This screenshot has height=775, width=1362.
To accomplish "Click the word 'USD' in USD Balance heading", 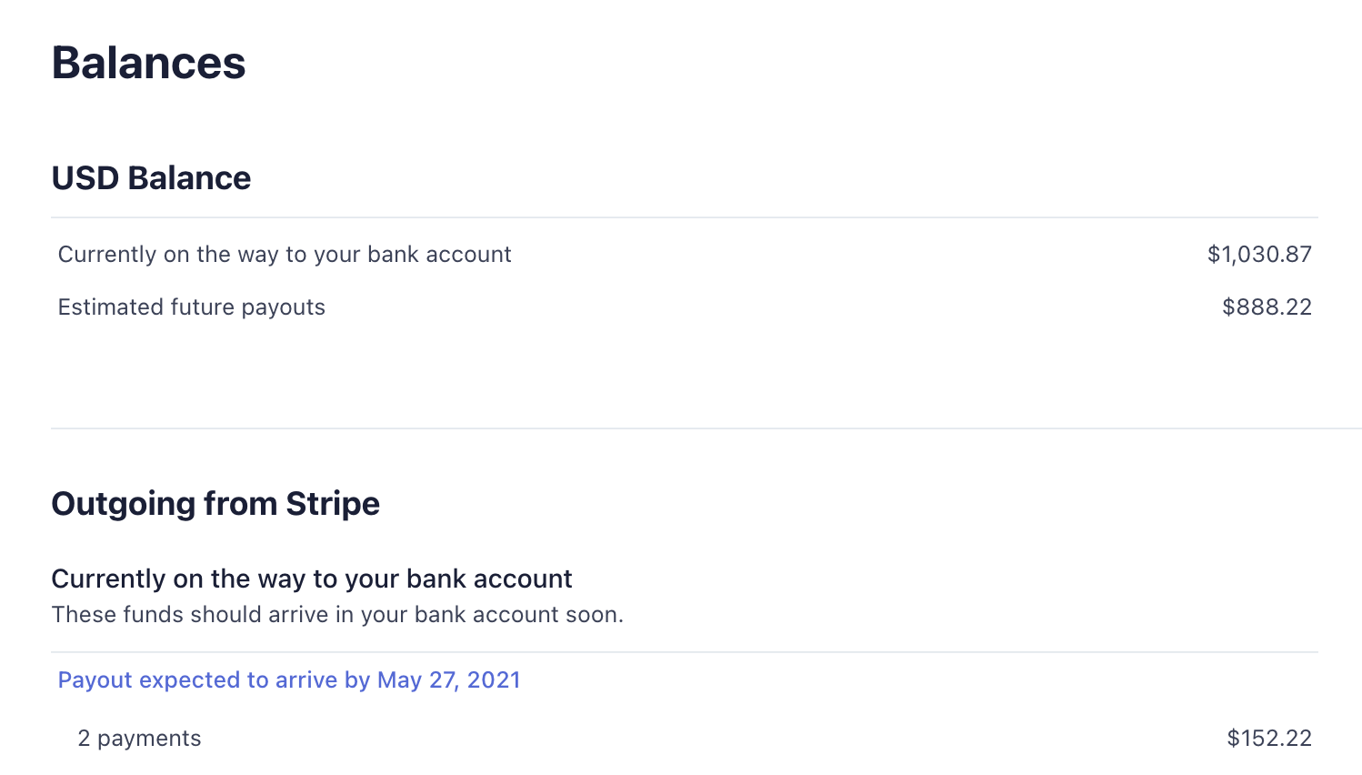I will click(x=85, y=178).
